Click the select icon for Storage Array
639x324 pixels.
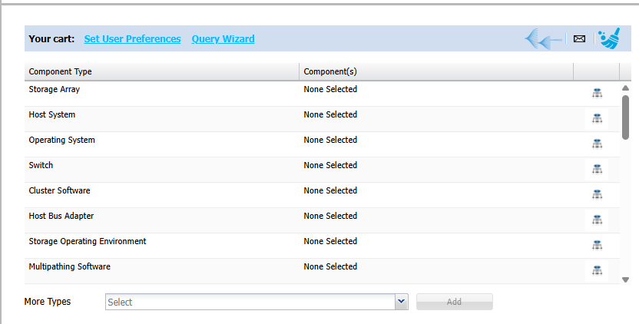pos(597,94)
